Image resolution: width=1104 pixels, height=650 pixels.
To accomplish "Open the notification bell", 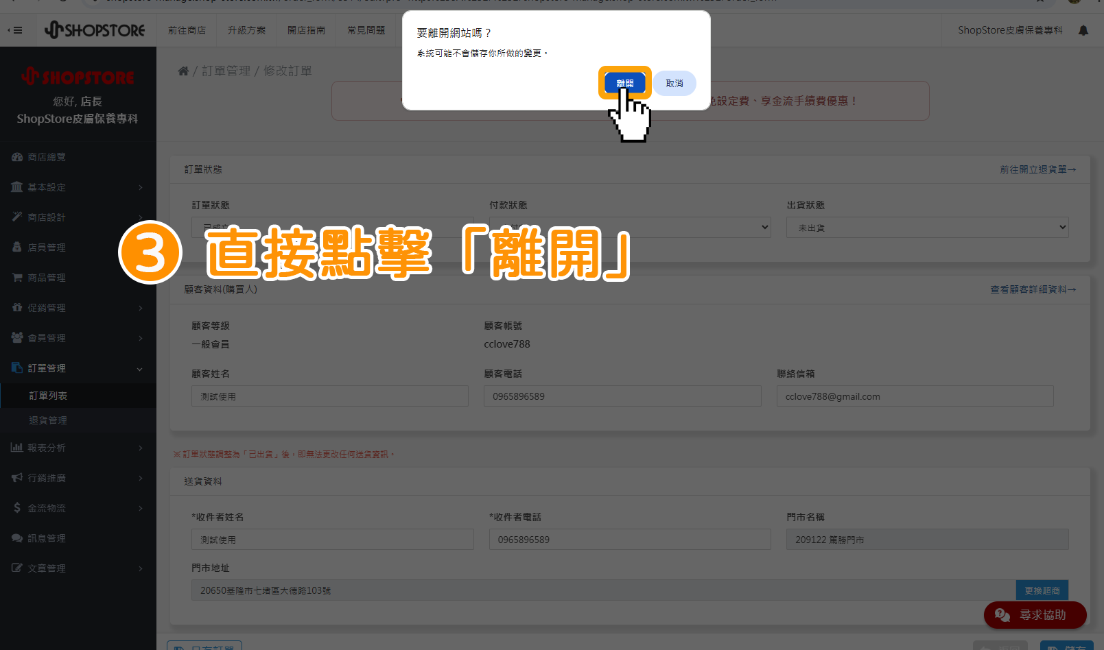I will coord(1083,30).
